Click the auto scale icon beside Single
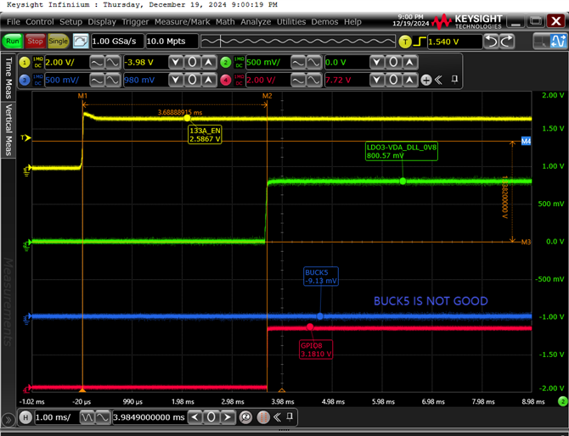 click(81, 42)
